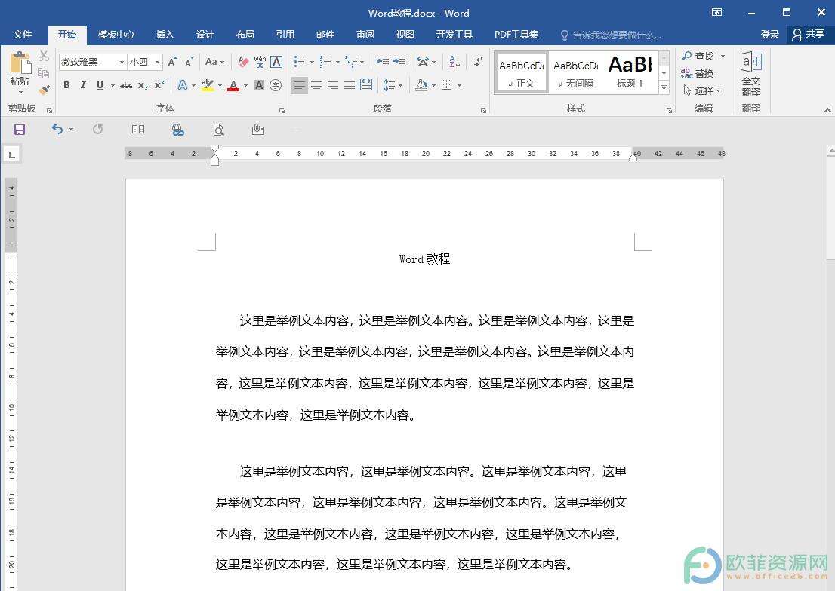The height and width of the screenshot is (591, 835).
Task: Click the red font color swatch button
Action: pos(233,85)
